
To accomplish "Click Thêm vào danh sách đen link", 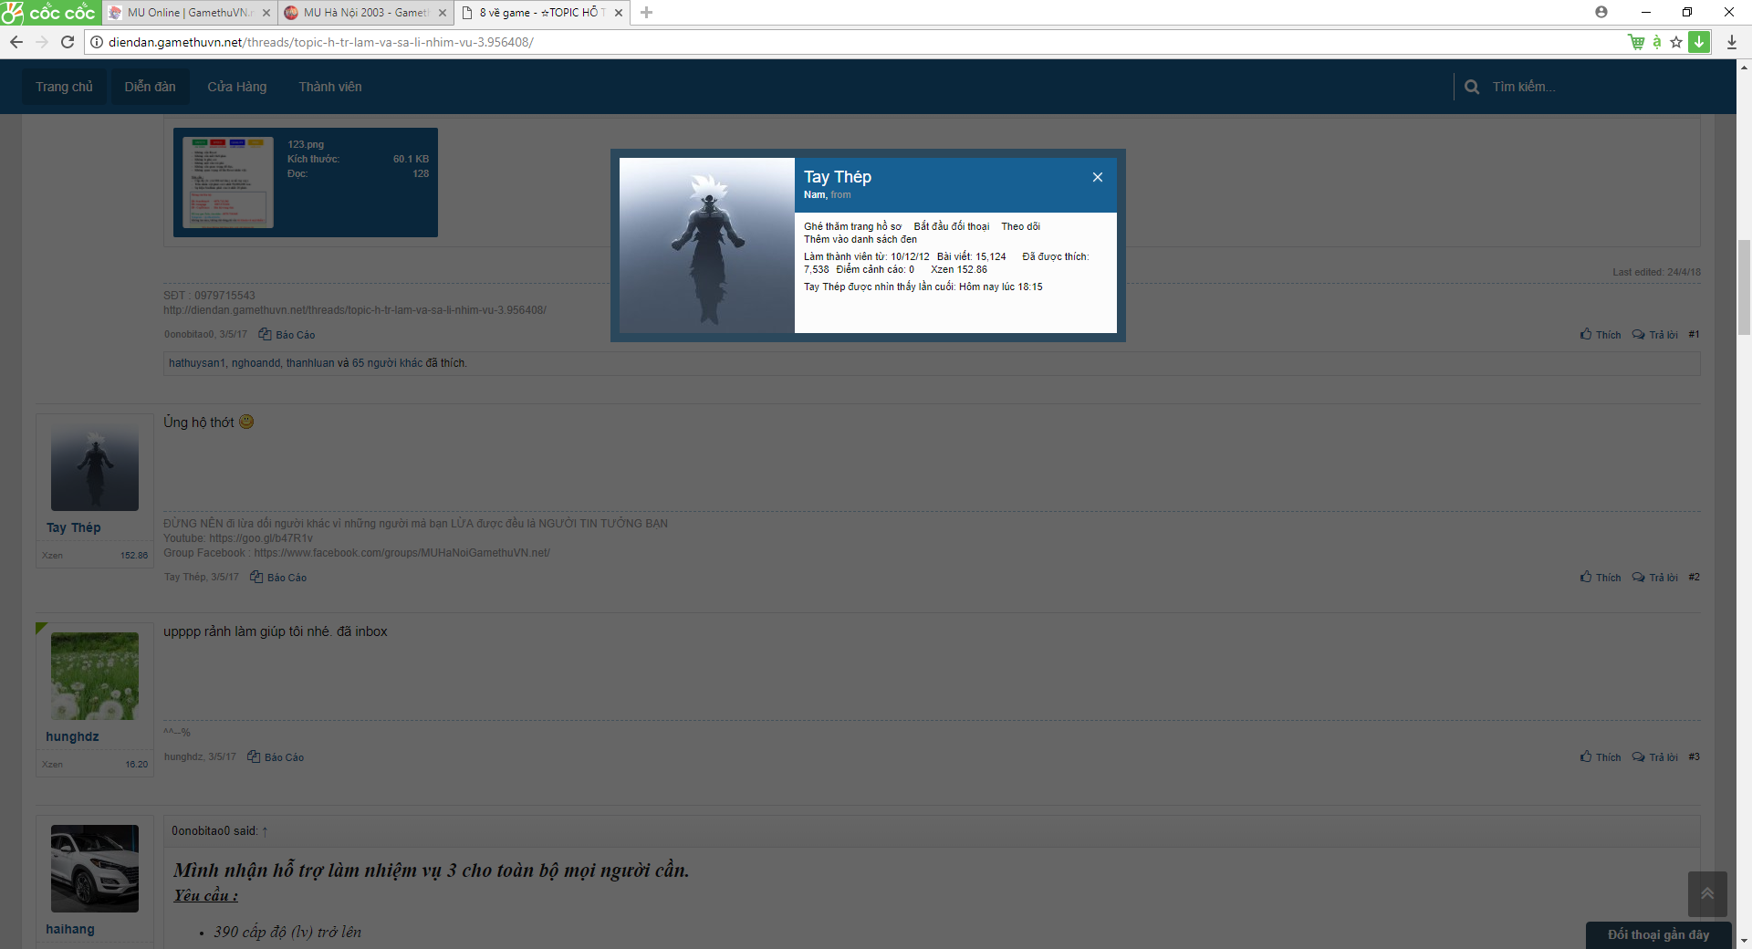I will [860, 239].
